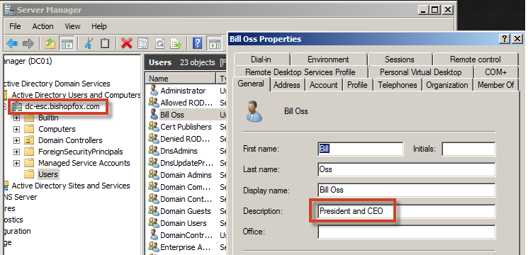Toggle the show/hide console tree icon
Viewport: 528px width, 255px height.
67,43
